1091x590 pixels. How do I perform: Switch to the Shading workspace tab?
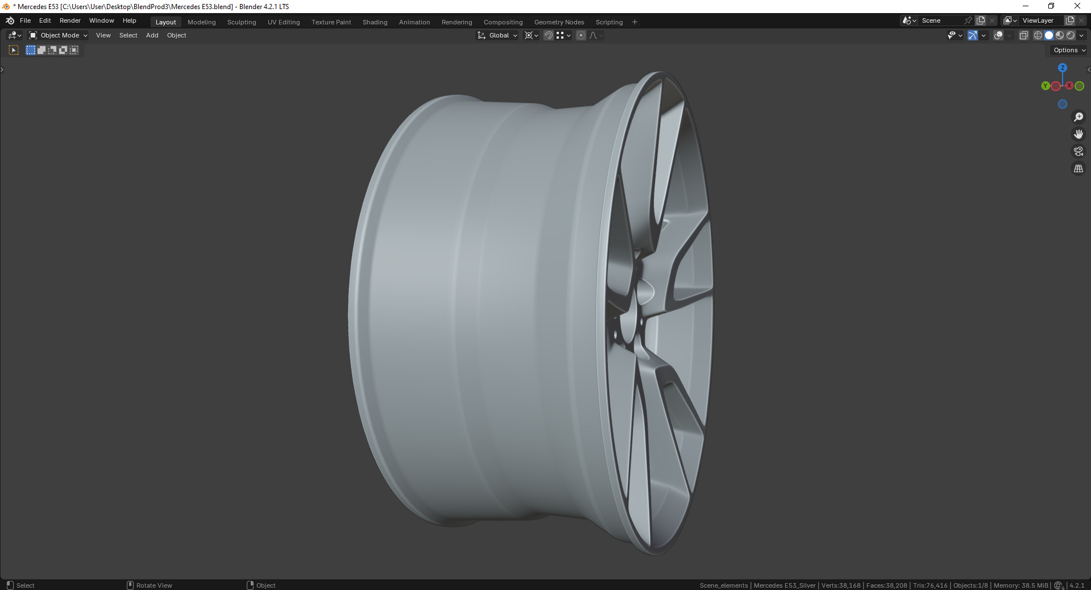(x=375, y=22)
